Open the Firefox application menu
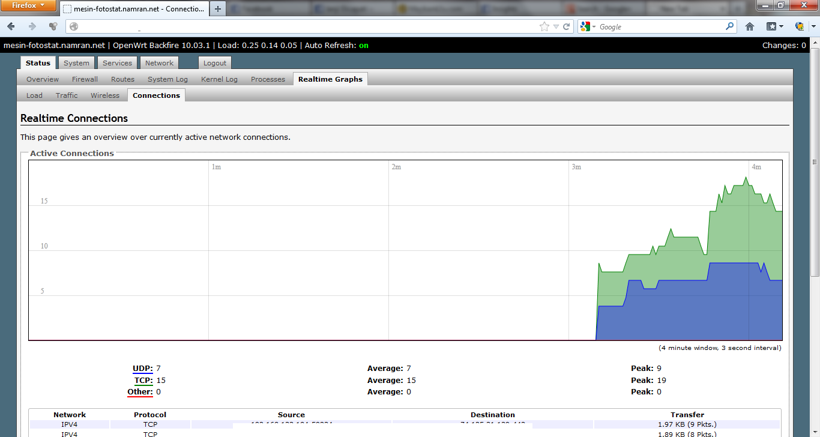820x437 pixels. point(29,6)
